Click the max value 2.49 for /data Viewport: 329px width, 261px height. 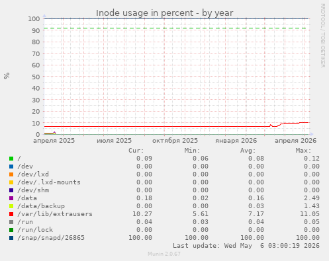(x=312, y=198)
